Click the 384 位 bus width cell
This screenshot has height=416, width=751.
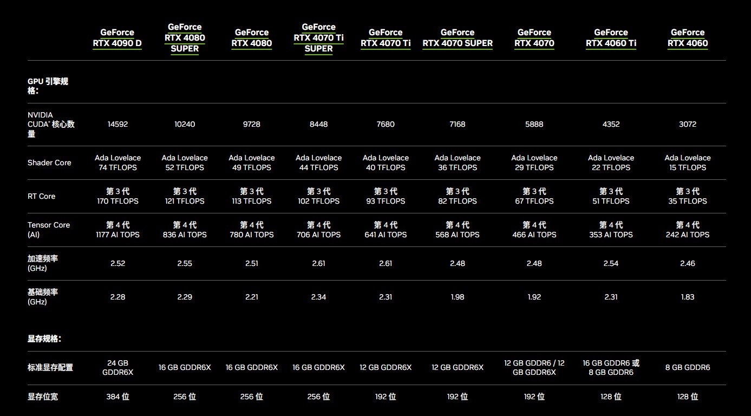(x=117, y=397)
